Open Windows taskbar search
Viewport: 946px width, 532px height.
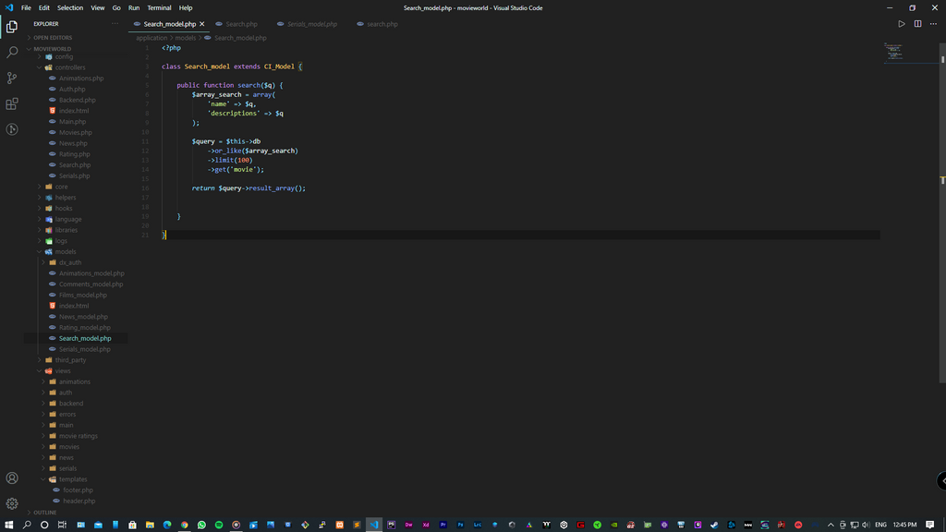(x=27, y=525)
